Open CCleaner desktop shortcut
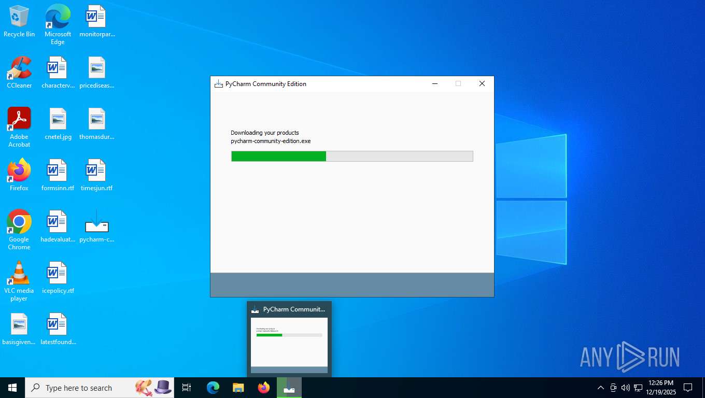This screenshot has height=398, width=705. (19, 73)
